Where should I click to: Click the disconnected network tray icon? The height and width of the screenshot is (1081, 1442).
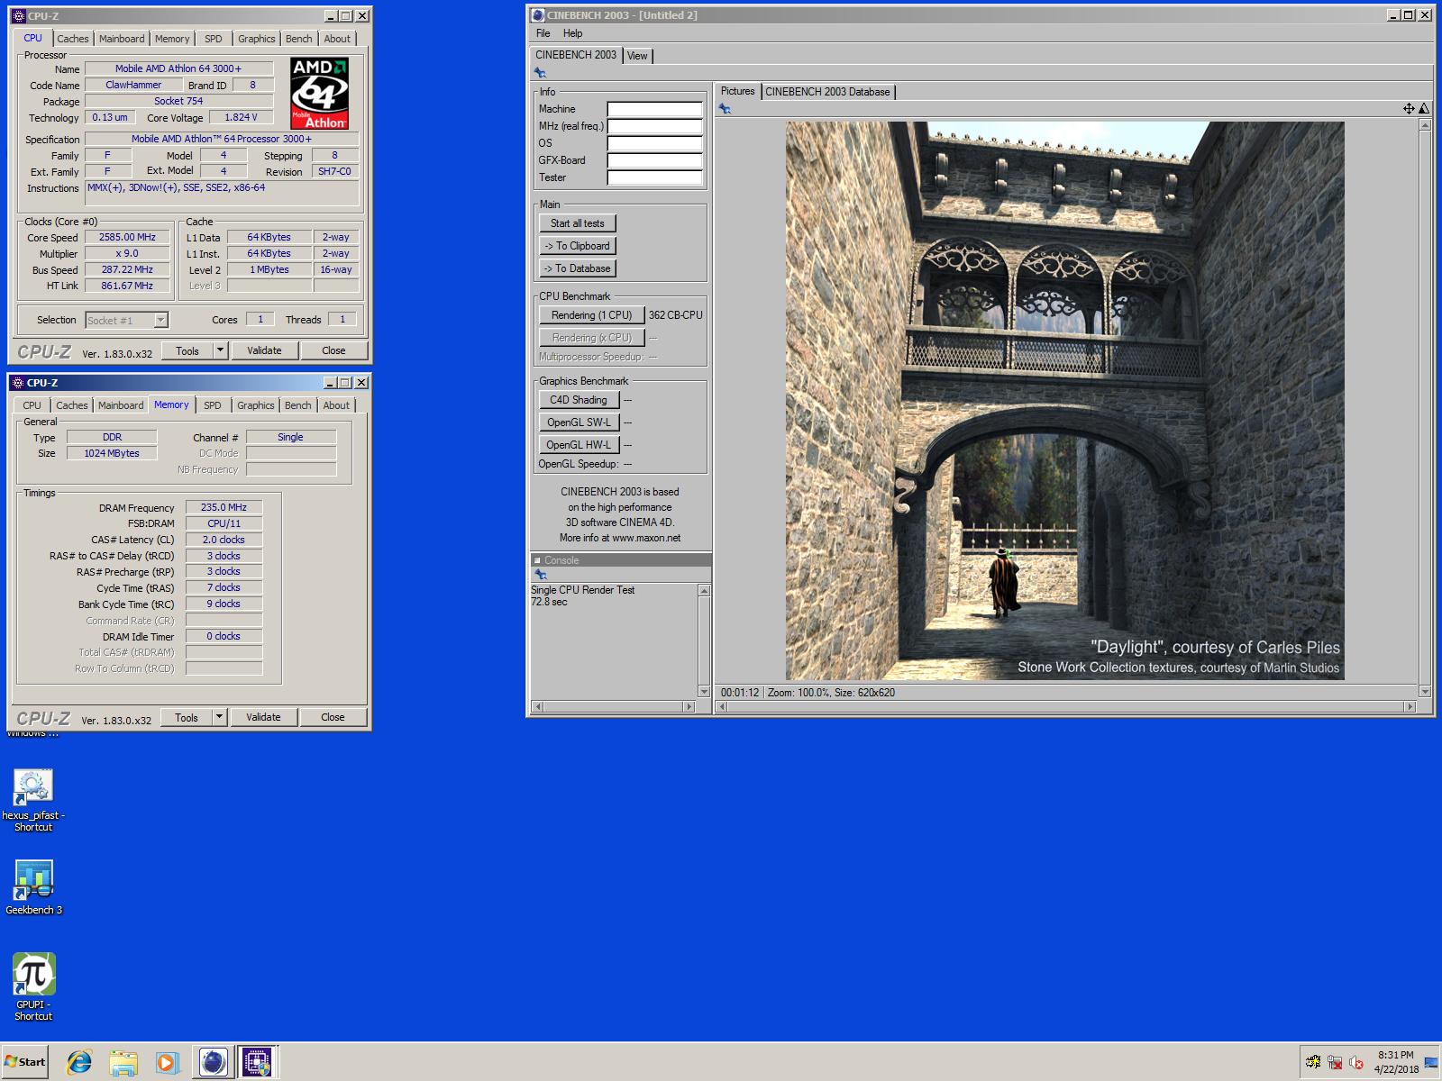coord(1335,1063)
